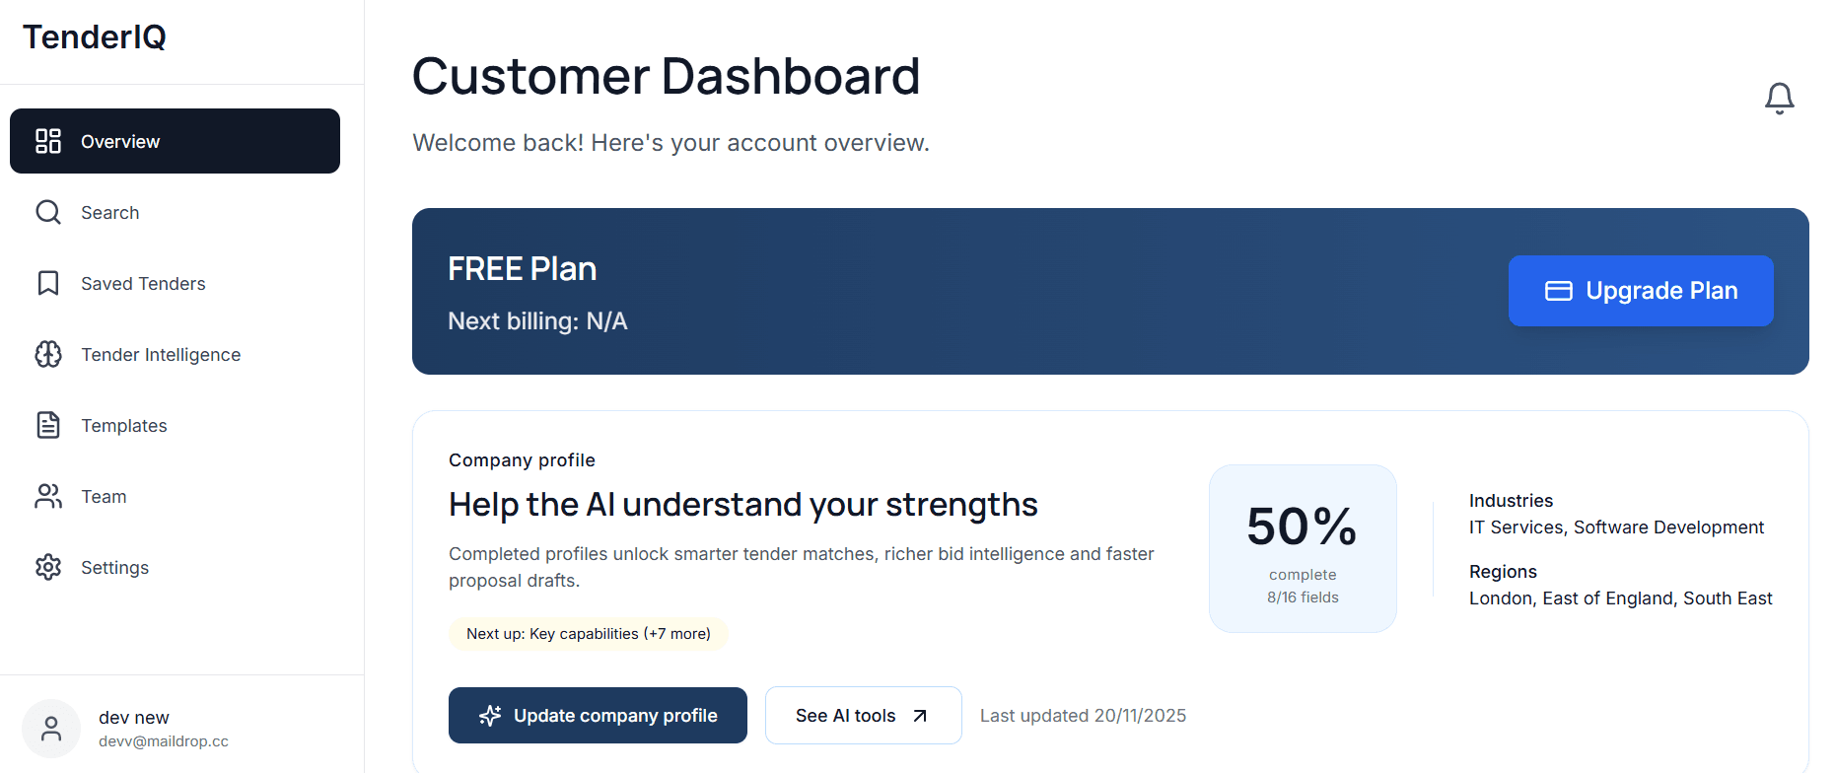Open the Settings gear icon
The image size is (1835, 773).
(47, 567)
